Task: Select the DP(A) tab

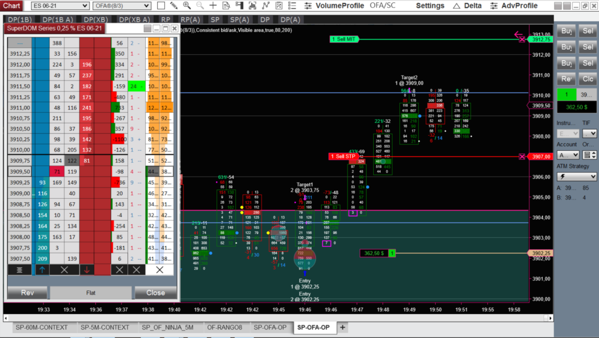Action: 290,19
